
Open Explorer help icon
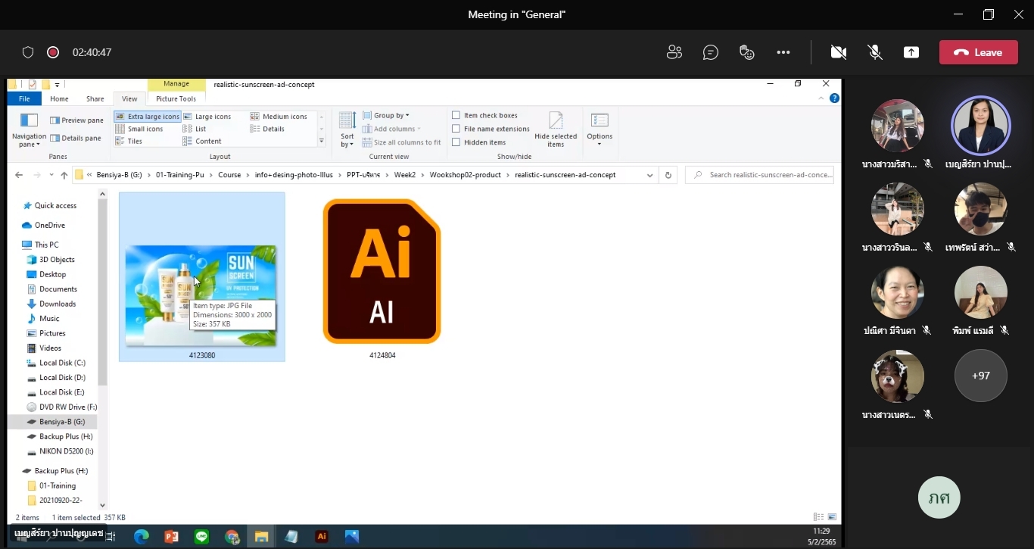click(834, 98)
